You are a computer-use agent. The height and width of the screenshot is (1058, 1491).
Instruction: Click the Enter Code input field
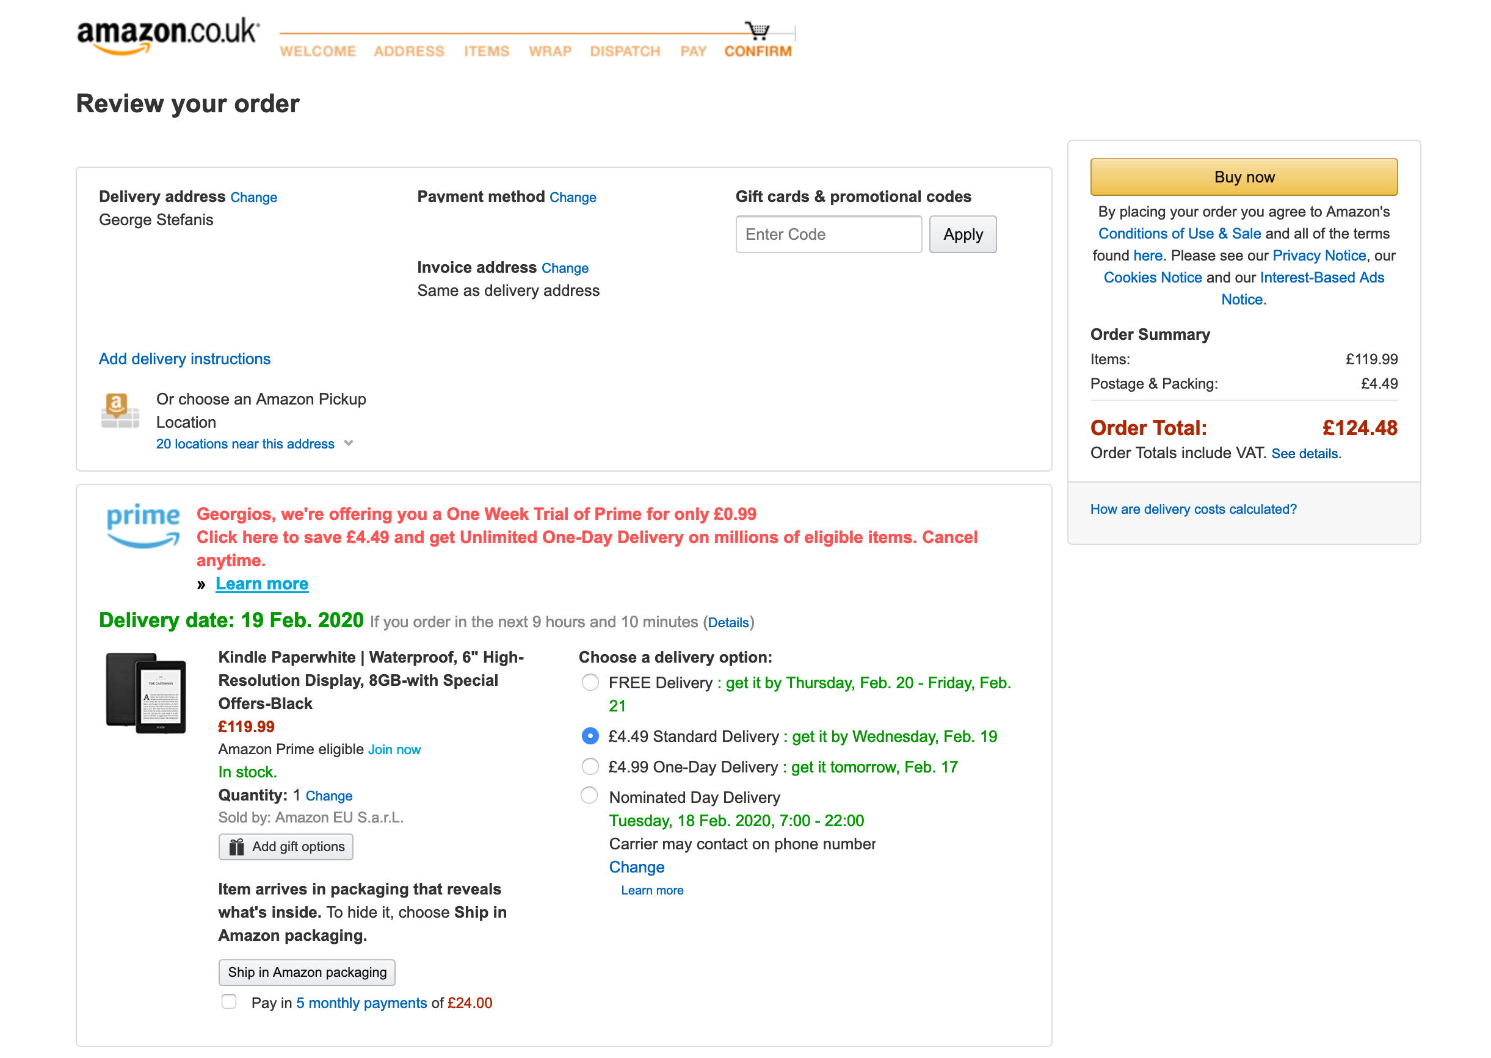tap(829, 234)
